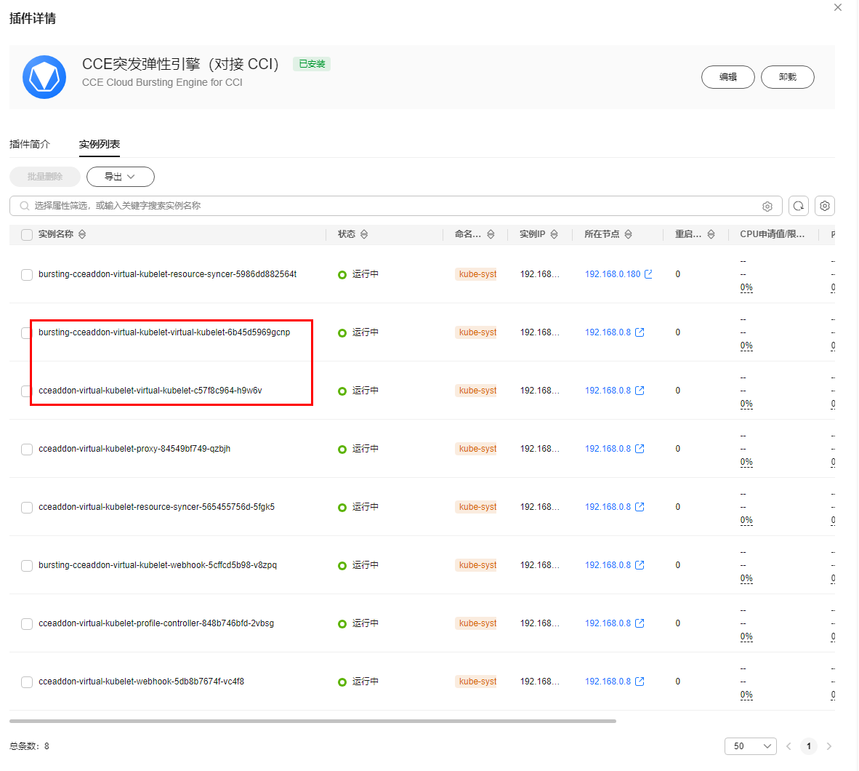
Task: Click instance name bursting-cceaddon-virtual-kubelet-webhook-5cffcd5b98-v8zpq
Action: (158, 565)
